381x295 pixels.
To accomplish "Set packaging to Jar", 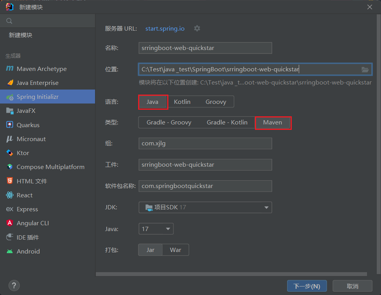I will (151, 250).
